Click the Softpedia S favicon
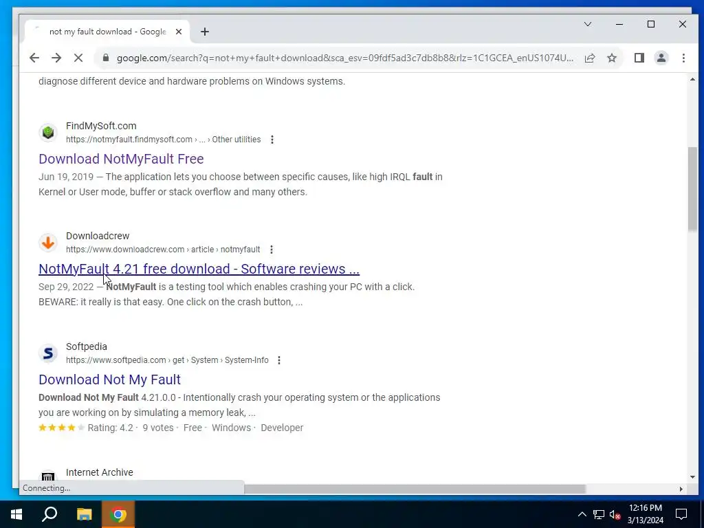The height and width of the screenshot is (528, 704). tap(48, 353)
